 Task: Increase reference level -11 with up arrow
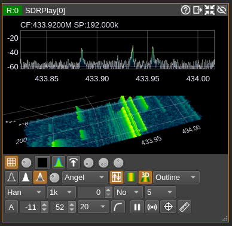pyautogui.click(x=44, y=204)
